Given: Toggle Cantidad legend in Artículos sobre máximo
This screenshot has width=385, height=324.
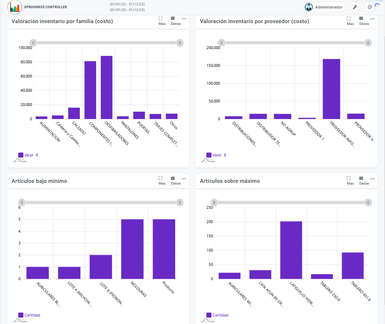Looking at the screenshot, I should (217, 315).
